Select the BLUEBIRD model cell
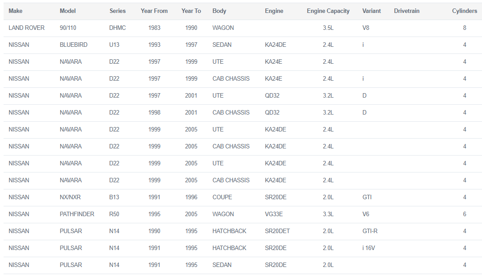The width and height of the screenshot is (482, 275). point(73,45)
